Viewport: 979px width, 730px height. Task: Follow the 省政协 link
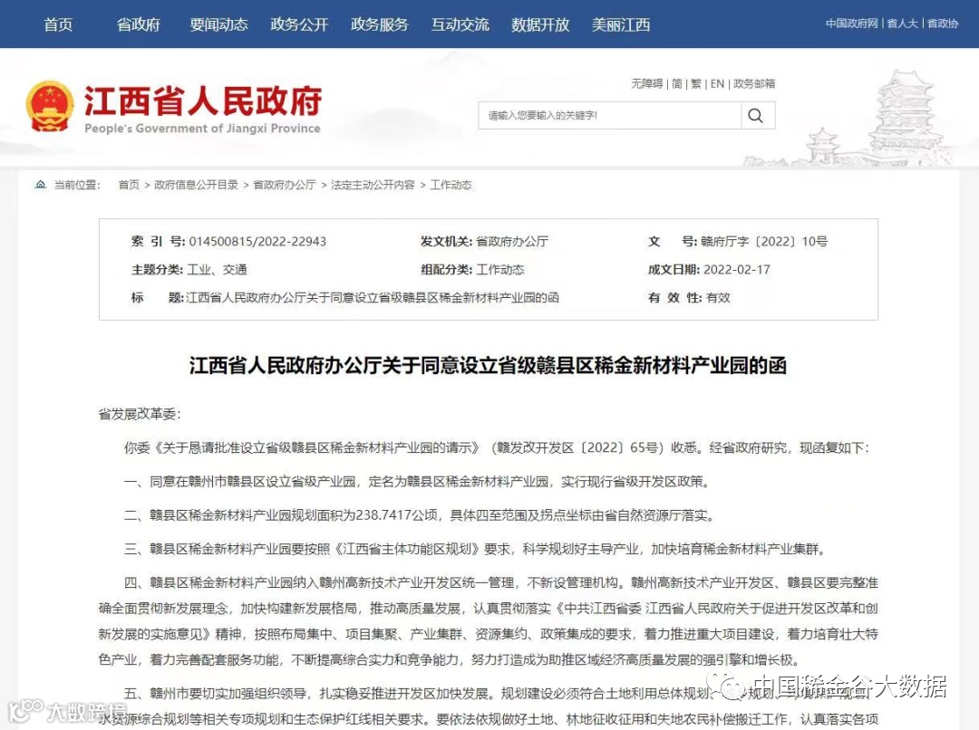point(942,24)
